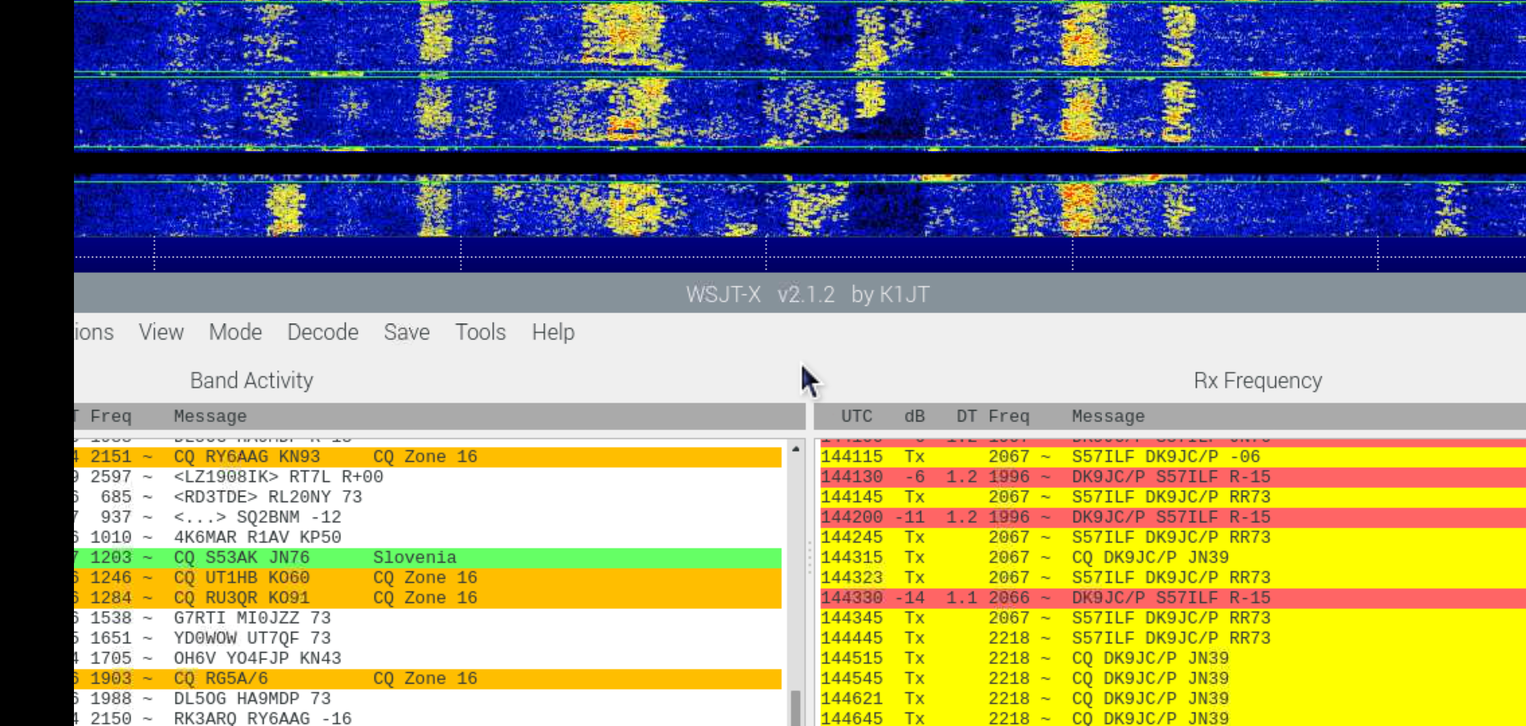Image resolution: width=1526 pixels, height=726 pixels.
Task: Select the <LZ1908IK> RT7L R+00 row
Action: pos(428,477)
